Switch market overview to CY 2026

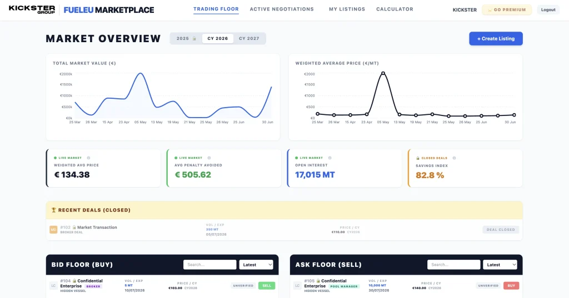coord(218,38)
